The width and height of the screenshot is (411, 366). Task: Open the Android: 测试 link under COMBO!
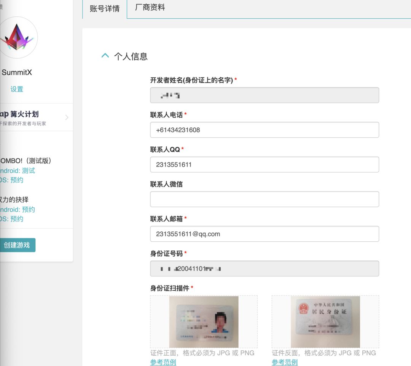pyautogui.click(x=17, y=171)
